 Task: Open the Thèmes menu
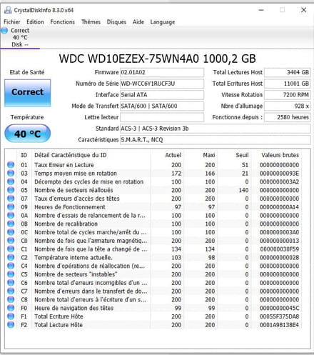point(91,22)
